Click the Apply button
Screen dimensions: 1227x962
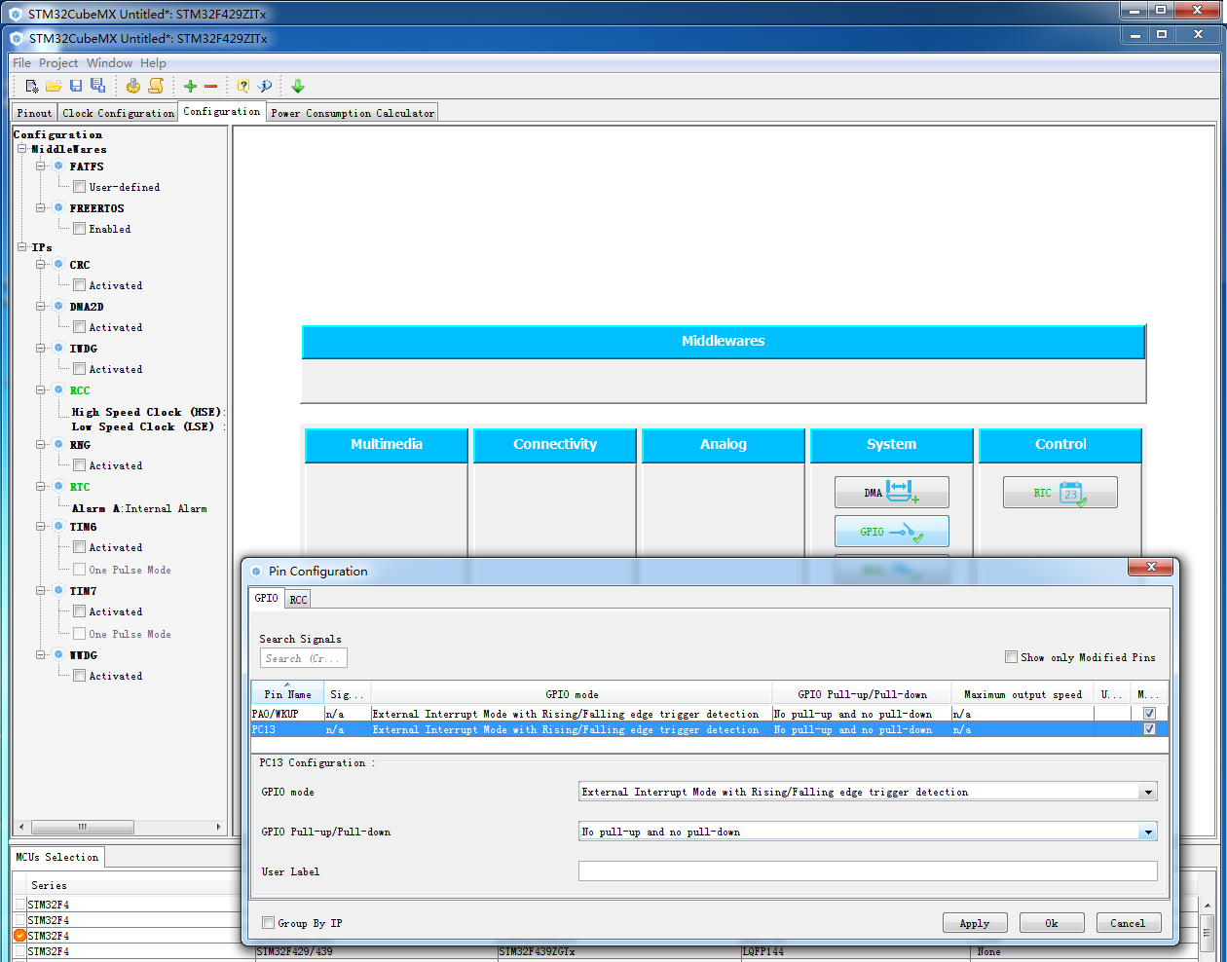(x=975, y=923)
